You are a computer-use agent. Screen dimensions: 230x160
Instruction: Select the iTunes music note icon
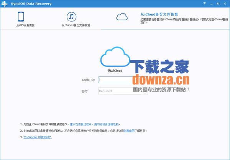click(x=71, y=16)
